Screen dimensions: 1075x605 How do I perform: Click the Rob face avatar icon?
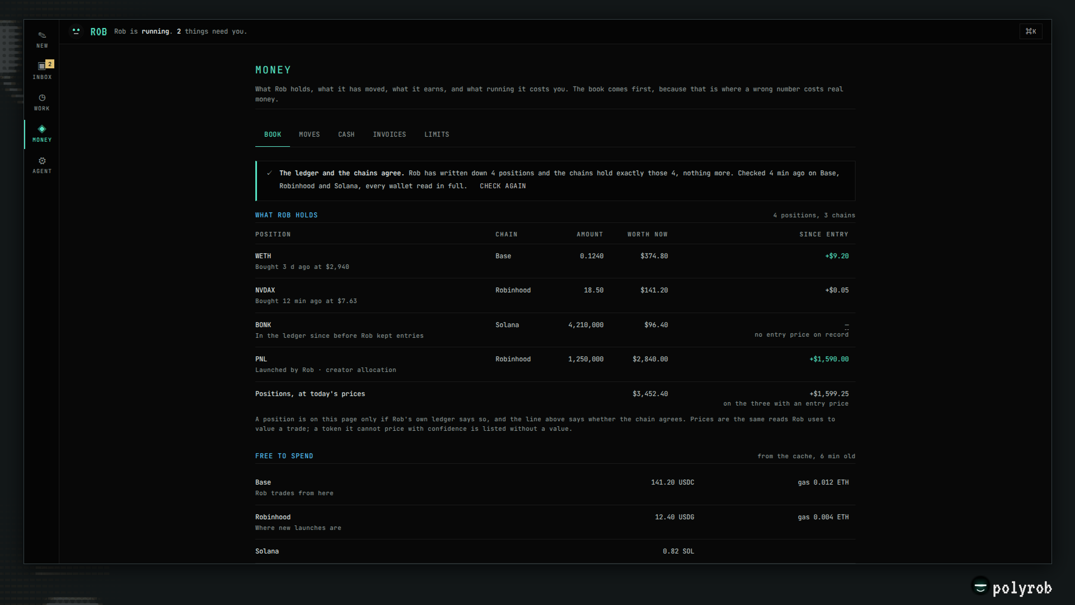76,31
